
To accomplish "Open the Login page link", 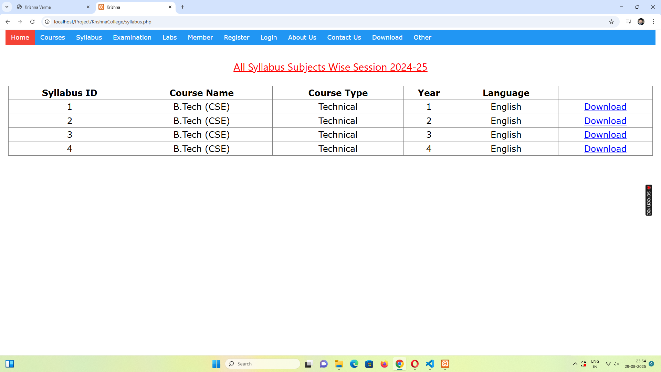I will pyautogui.click(x=269, y=37).
